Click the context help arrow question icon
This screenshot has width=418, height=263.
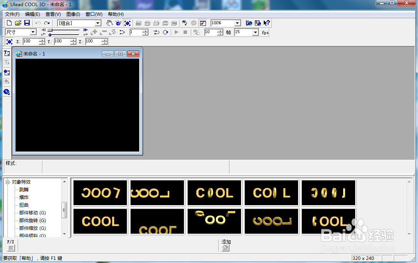(266, 23)
